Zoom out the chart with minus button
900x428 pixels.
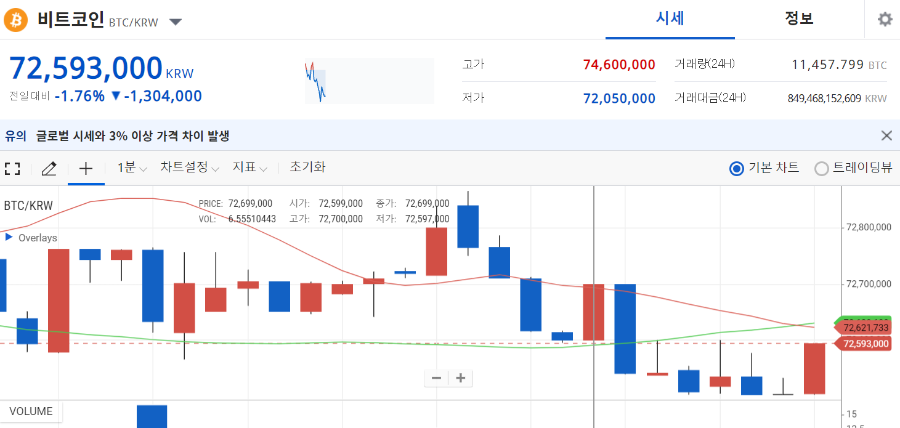pos(436,378)
